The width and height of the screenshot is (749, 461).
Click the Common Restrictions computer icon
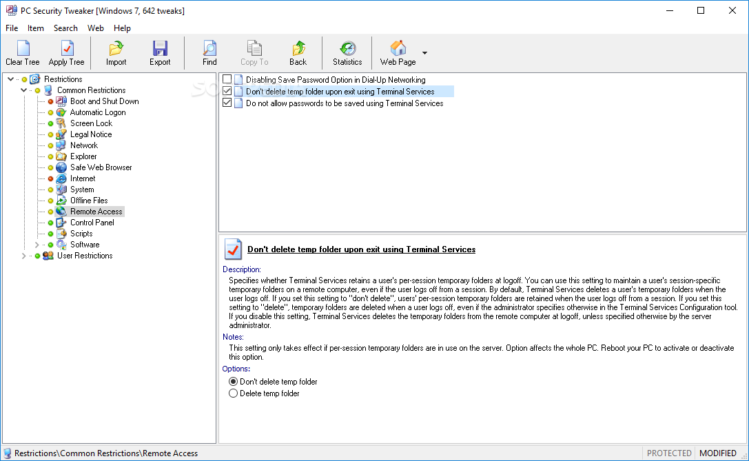pos(48,90)
